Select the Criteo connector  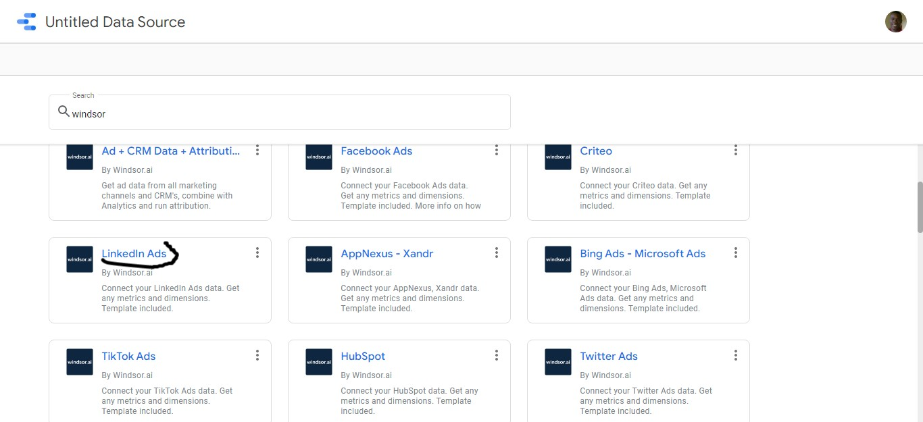click(596, 151)
